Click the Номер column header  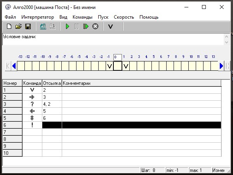[x=12, y=83]
